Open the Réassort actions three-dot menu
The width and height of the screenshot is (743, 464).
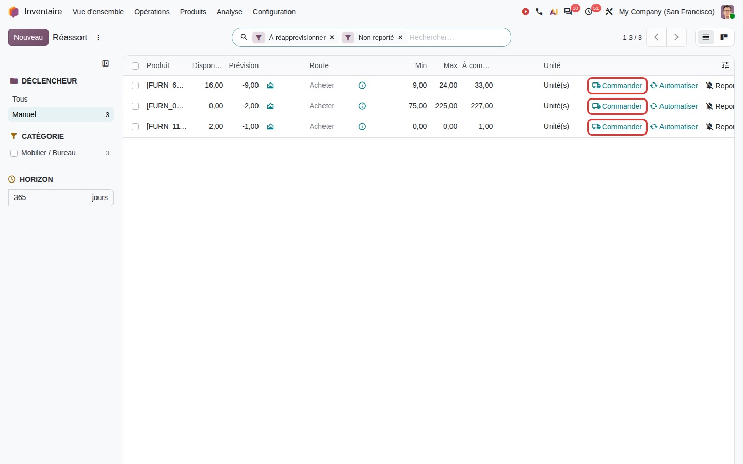click(x=98, y=38)
